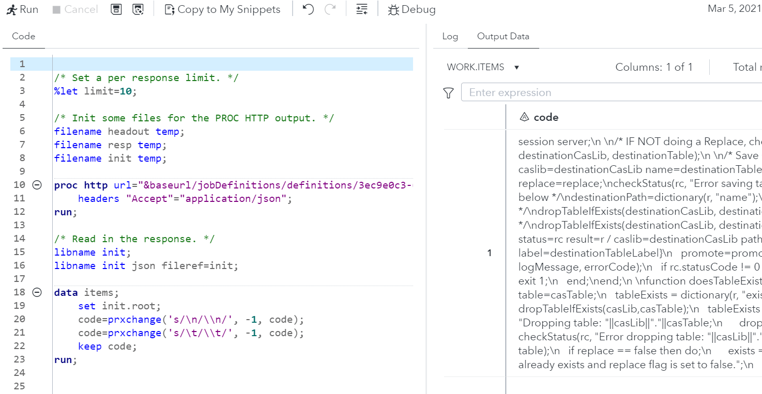The width and height of the screenshot is (762, 394).
Task: Open the Code tab
Action: click(x=23, y=36)
